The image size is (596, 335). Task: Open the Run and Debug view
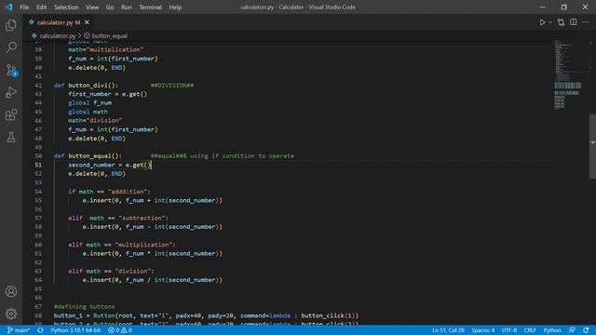(x=11, y=92)
